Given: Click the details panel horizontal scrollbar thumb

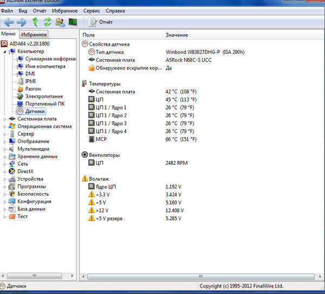Looking at the screenshot, I should coord(201,276).
